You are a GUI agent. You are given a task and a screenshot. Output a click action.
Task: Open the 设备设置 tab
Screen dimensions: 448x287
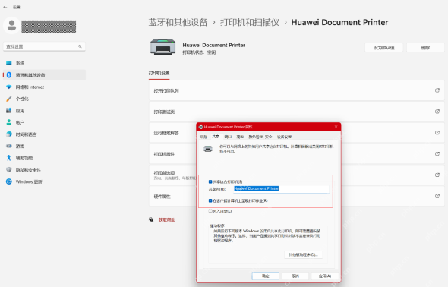click(x=284, y=137)
